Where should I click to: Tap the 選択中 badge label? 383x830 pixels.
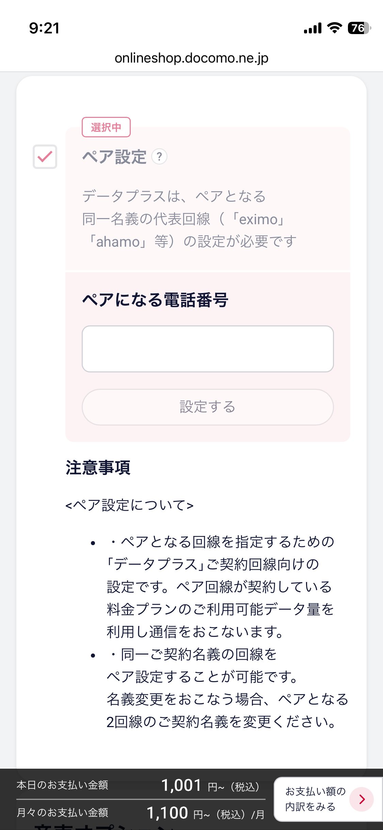[x=106, y=127]
